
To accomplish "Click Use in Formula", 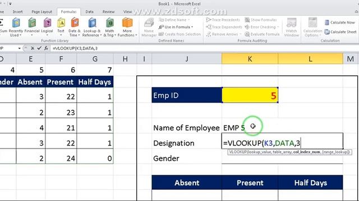I will coord(176,27).
